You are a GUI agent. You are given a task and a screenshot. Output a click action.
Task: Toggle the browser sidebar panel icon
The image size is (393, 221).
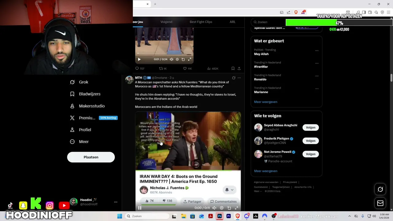pos(364,12)
